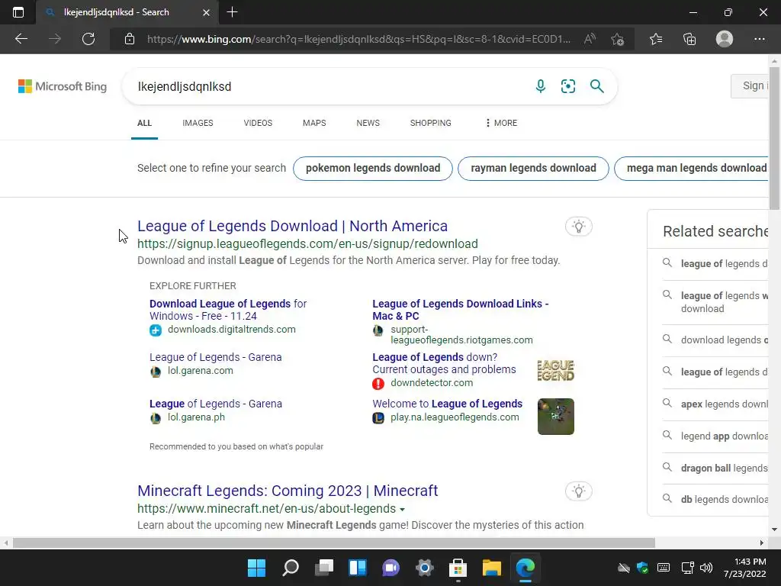Open Microsoft Store from taskbar
This screenshot has width=781, height=586.
pos(458,568)
